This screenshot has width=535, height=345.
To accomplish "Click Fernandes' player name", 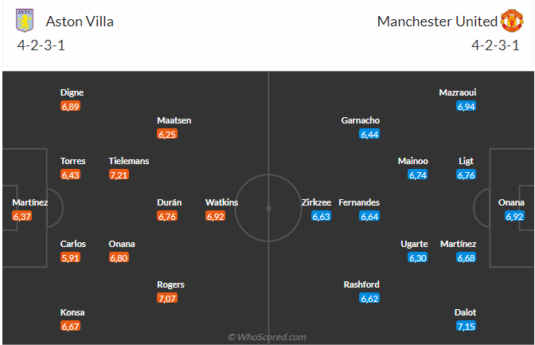I will [359, 202].
